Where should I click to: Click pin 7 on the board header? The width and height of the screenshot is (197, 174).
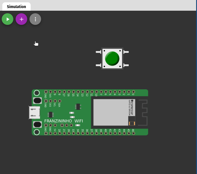click(101, 92)
